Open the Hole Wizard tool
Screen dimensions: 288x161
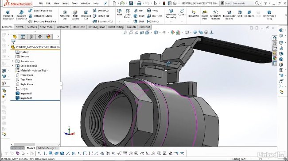[x=75, y=15]
